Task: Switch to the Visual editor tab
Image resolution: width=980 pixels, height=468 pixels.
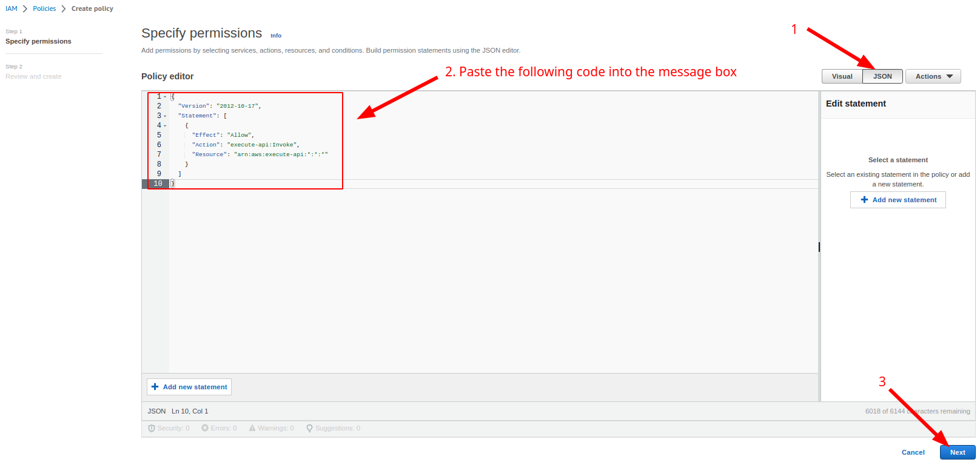Action: [842, 76]
